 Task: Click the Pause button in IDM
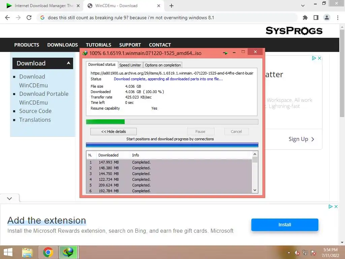(200, 132)
